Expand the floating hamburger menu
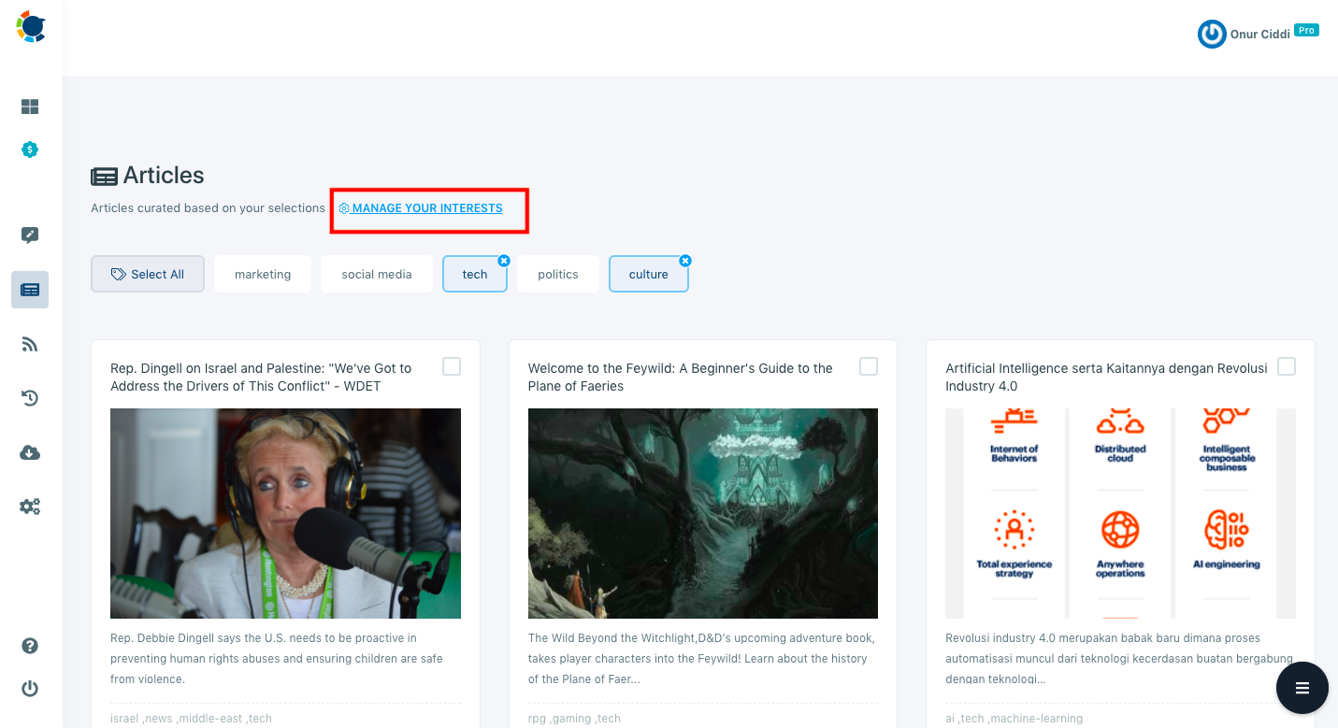The width and height of the screenshot is (1338, 728). click(1302, 688)
